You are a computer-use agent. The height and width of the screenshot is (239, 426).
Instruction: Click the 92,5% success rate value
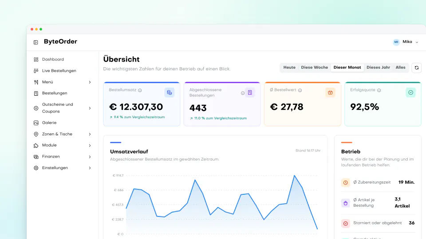tap(364, 107)
